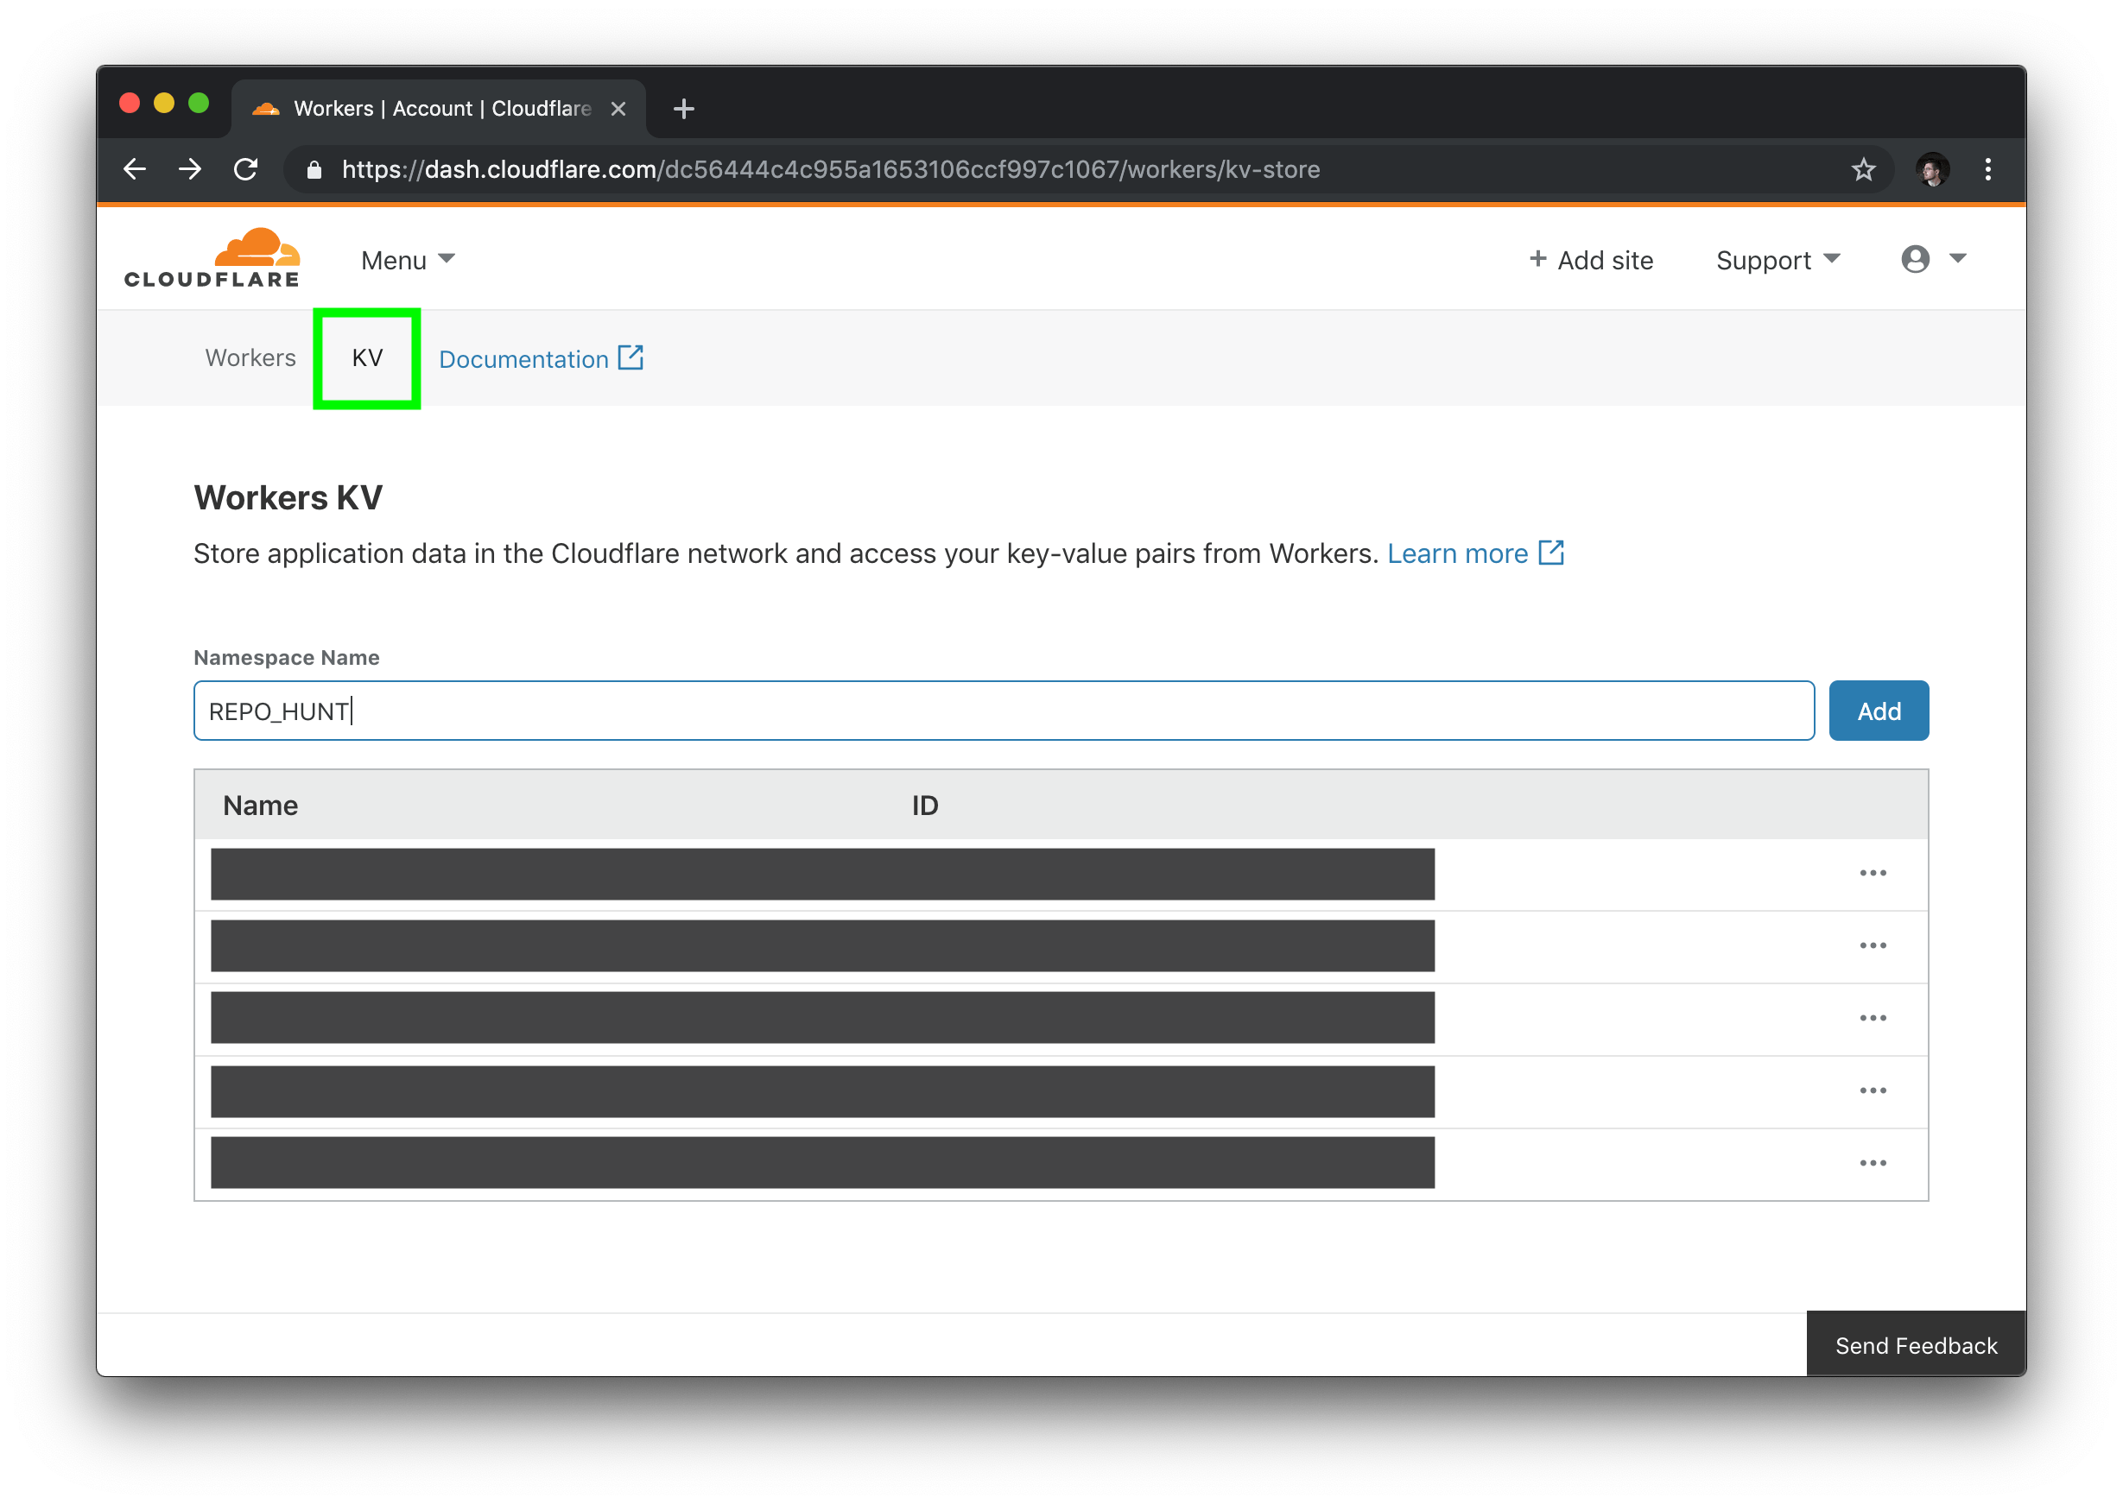
Task: Expand the Menu dropdown
Action: pyautogui.click(x=408, y=260)
